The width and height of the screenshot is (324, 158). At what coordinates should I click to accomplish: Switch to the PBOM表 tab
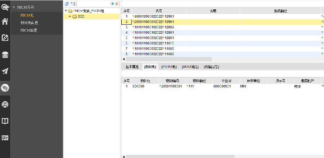click(x=169, y=67)
